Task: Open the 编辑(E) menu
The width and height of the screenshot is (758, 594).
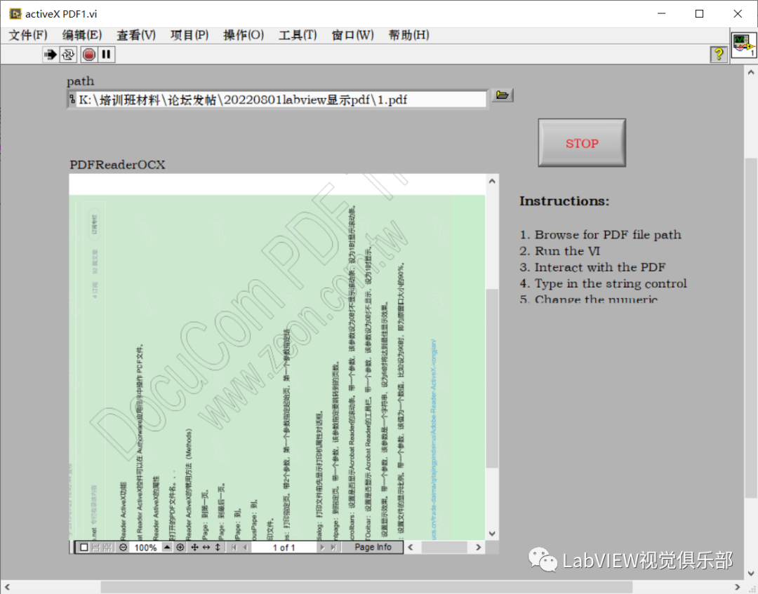Action: pyautogui.click(x=81, y=35)
